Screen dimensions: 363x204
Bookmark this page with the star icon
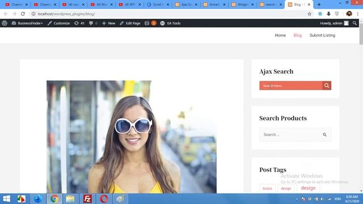(309, 14)
